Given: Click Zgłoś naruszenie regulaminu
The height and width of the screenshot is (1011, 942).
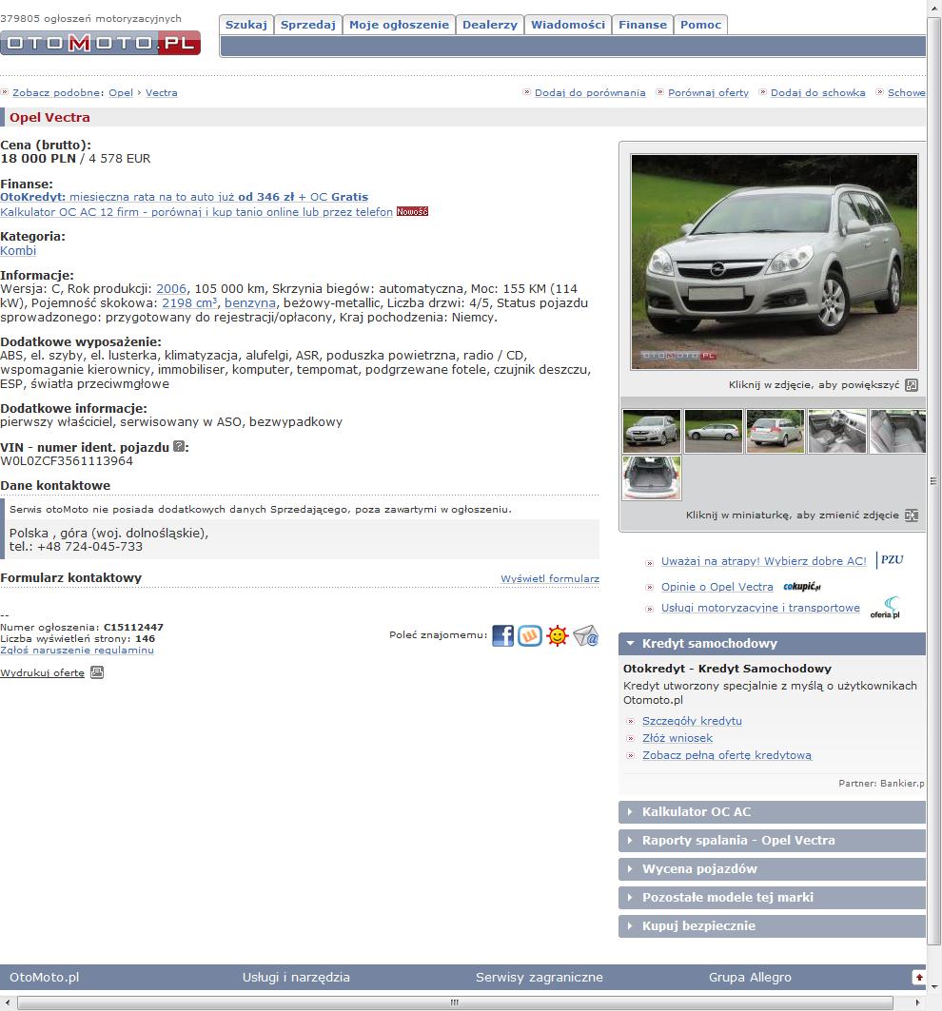Looking at the screenshot, I should point(77,650).
